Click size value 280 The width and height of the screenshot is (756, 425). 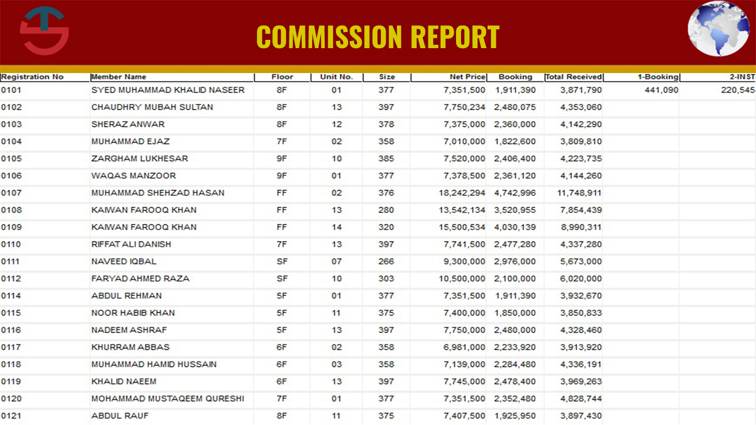coord(386,210)
